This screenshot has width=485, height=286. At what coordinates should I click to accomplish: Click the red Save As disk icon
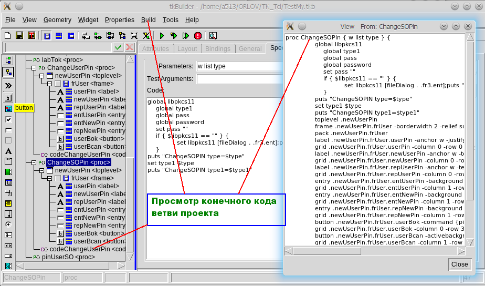pos(31,36)
